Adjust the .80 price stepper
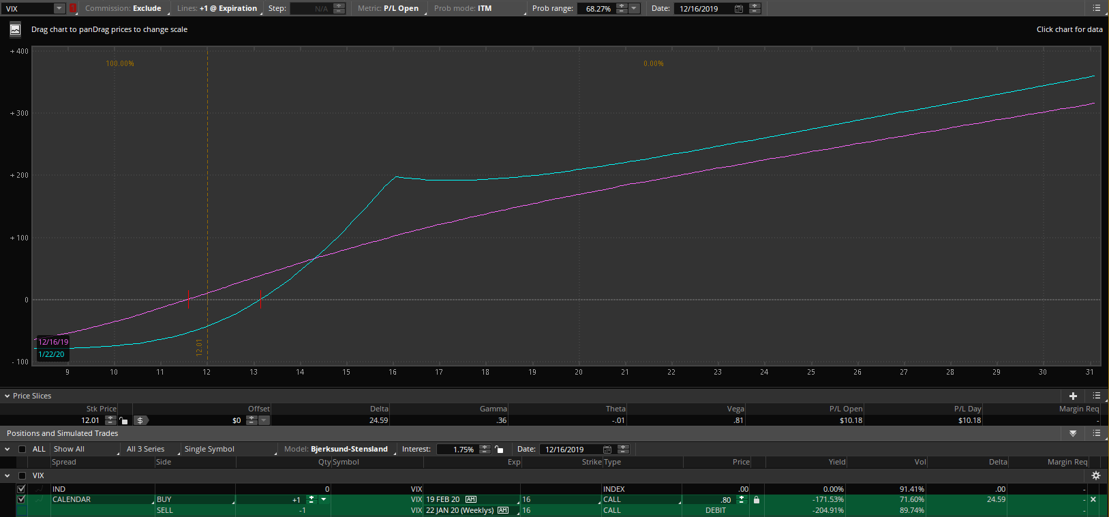 pos(742,499)
